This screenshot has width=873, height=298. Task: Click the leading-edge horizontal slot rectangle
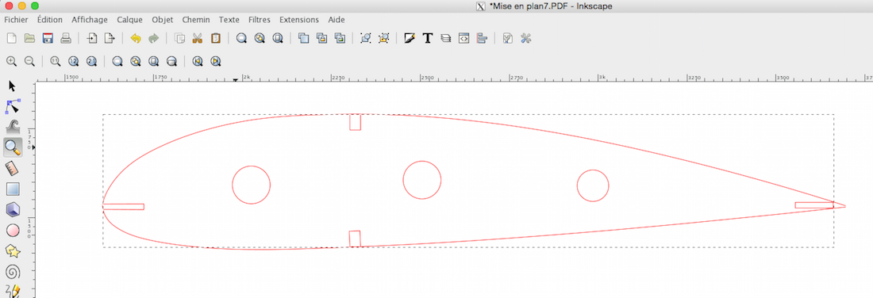124,207
